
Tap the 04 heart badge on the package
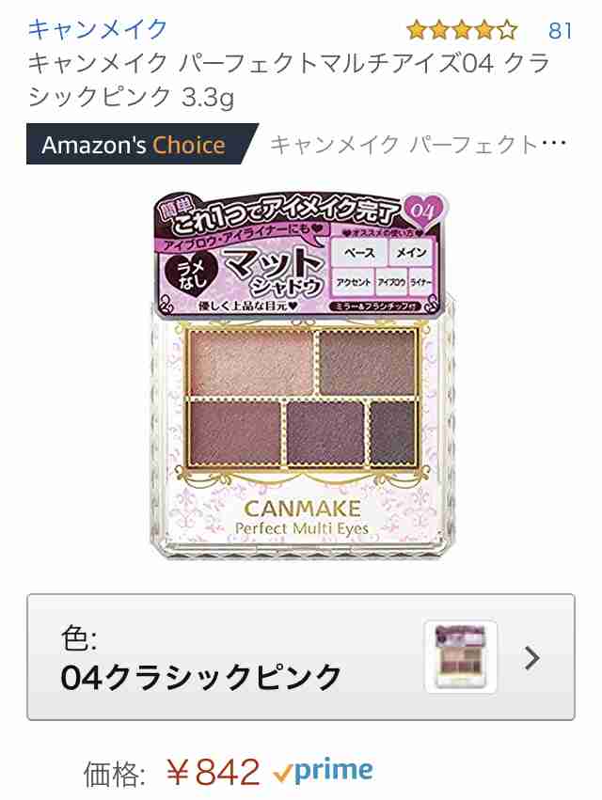coord(423,211)
